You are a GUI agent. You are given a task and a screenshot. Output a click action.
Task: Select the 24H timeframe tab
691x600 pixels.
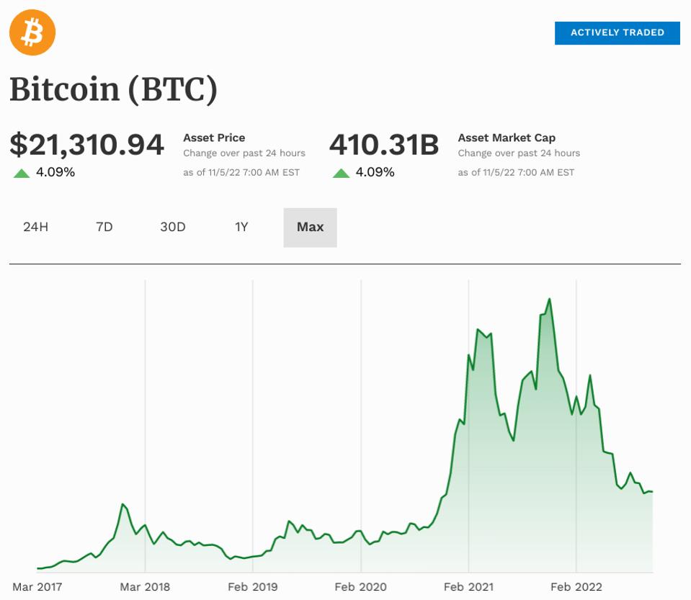(x=34, y=227)
